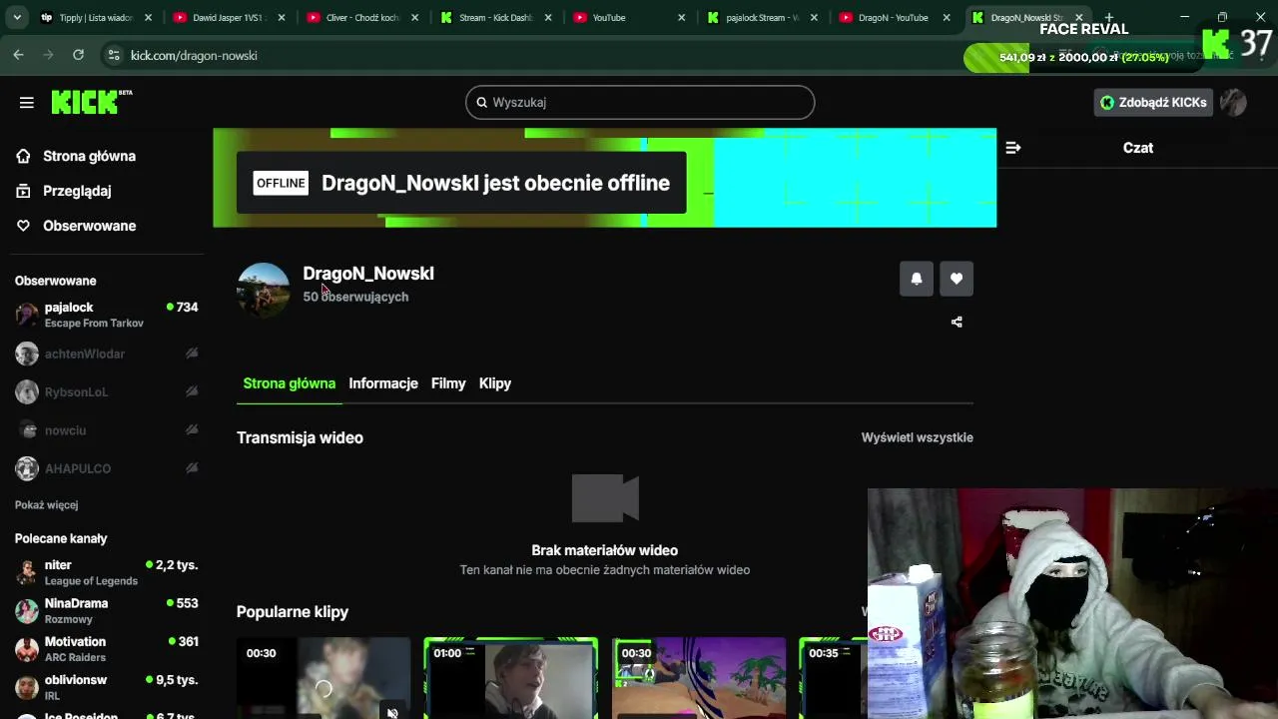
Task: Switch to the Cliver browser tab
Action: coord(360,17)
